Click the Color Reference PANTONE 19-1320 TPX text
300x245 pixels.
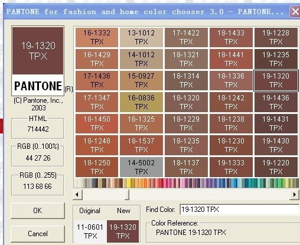tap(191, 233)
